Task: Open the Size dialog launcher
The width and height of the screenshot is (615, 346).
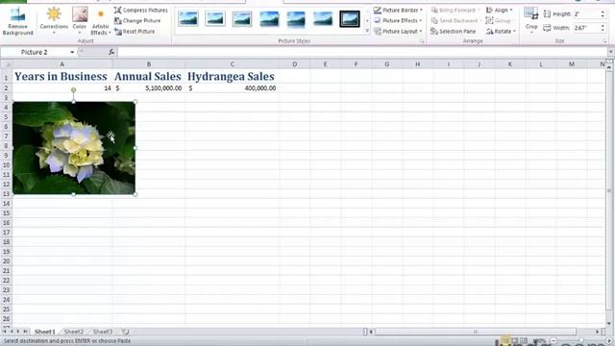Action: 605,41
